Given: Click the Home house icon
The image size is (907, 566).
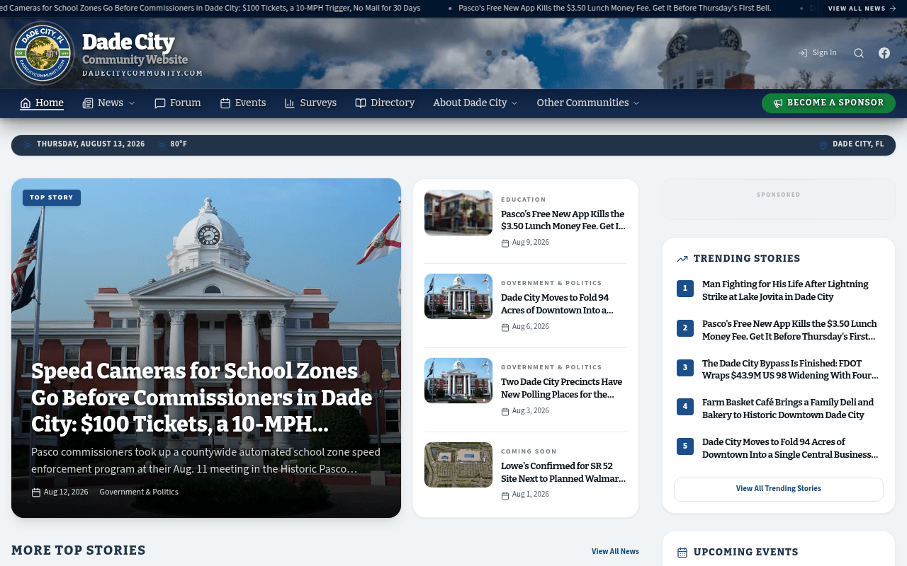Looking at the screenshot, I should [26, 103].
